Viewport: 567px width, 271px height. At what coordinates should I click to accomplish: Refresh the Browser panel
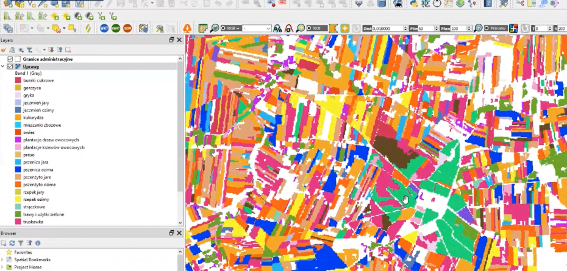pyautogui.click(x=12, y=243)
